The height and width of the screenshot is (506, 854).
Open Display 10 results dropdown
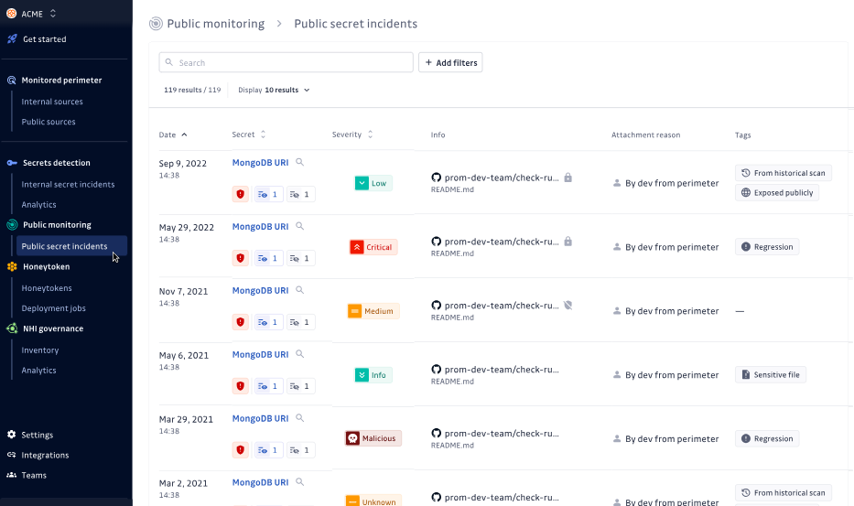point(274,90)
